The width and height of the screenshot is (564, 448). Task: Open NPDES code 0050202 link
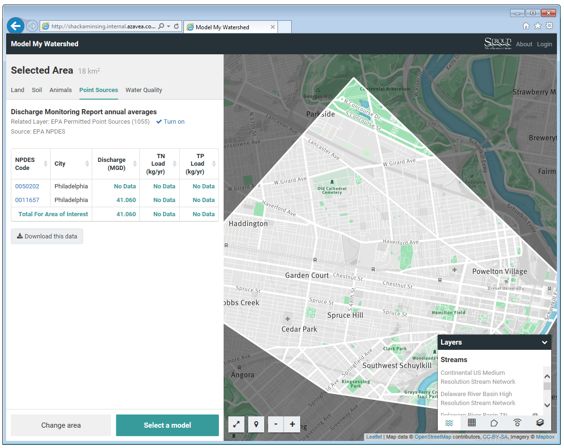27,186
